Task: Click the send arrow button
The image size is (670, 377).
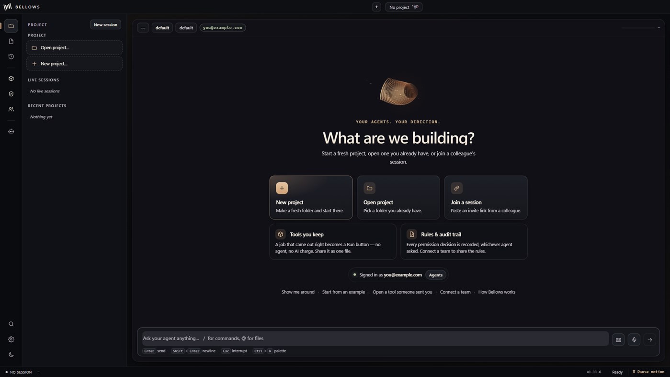Action: point(650,340)
